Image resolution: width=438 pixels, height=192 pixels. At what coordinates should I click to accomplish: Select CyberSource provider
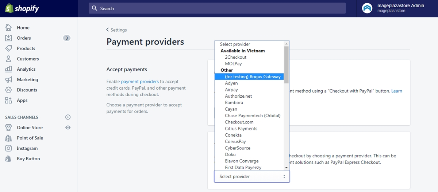click(249, 148)
